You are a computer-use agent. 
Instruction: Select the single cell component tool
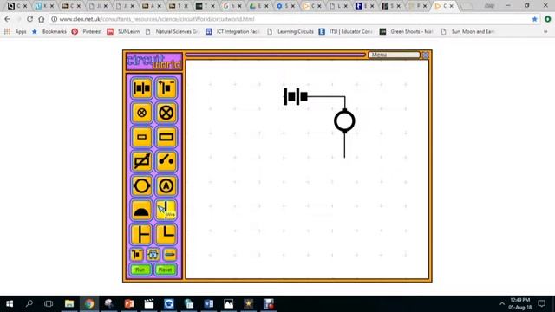[x=166, y=88]
